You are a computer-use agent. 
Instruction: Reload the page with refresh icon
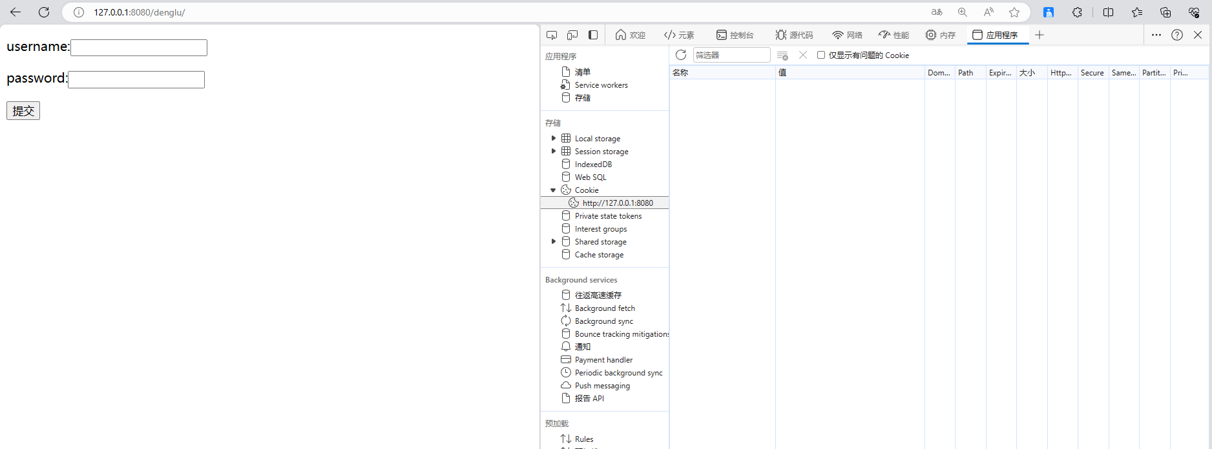[44, 12]
